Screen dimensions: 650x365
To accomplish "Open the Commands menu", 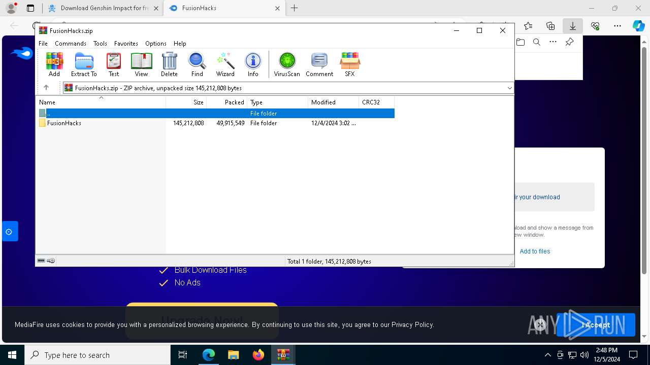I will [x=71, y=44].
